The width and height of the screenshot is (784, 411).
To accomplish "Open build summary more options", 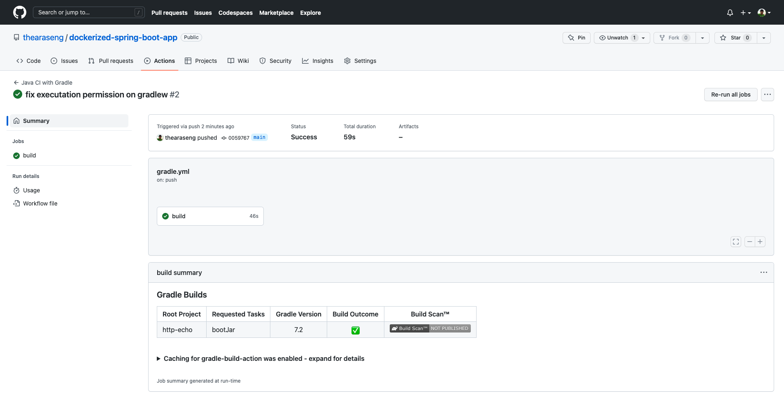I will [x=764, y=272].
